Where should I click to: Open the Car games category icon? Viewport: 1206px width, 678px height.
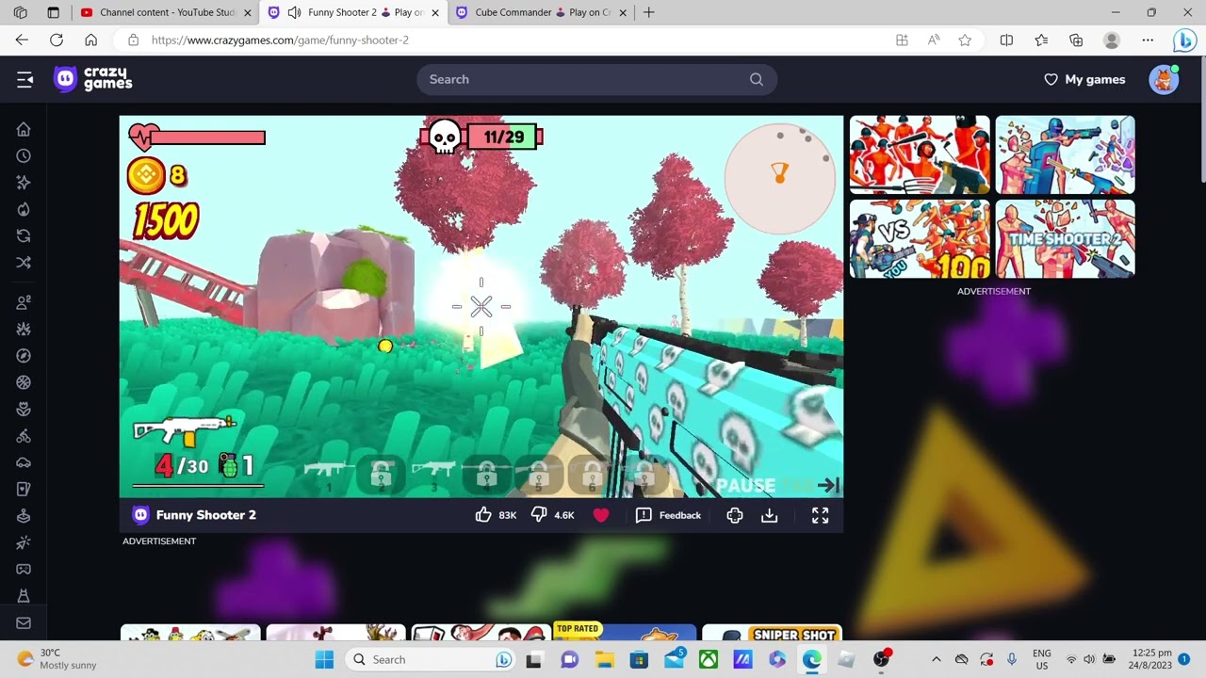pyautogui.click(x=24, y=462)
